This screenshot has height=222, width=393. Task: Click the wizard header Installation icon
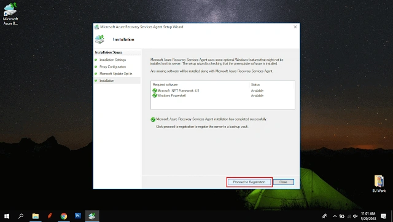(x=99, y=39)
